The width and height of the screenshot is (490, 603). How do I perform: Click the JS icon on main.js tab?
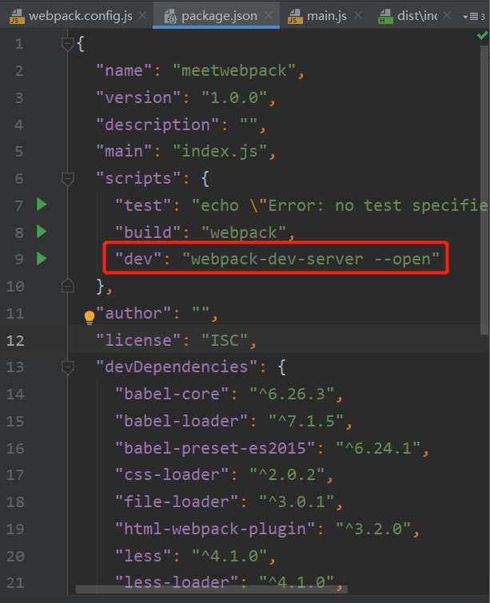click(295, 17)
